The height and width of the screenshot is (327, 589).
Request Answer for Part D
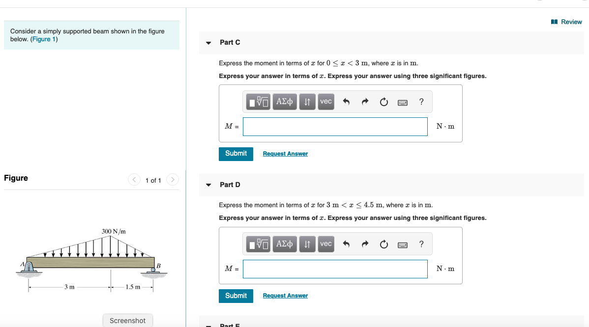285,296
